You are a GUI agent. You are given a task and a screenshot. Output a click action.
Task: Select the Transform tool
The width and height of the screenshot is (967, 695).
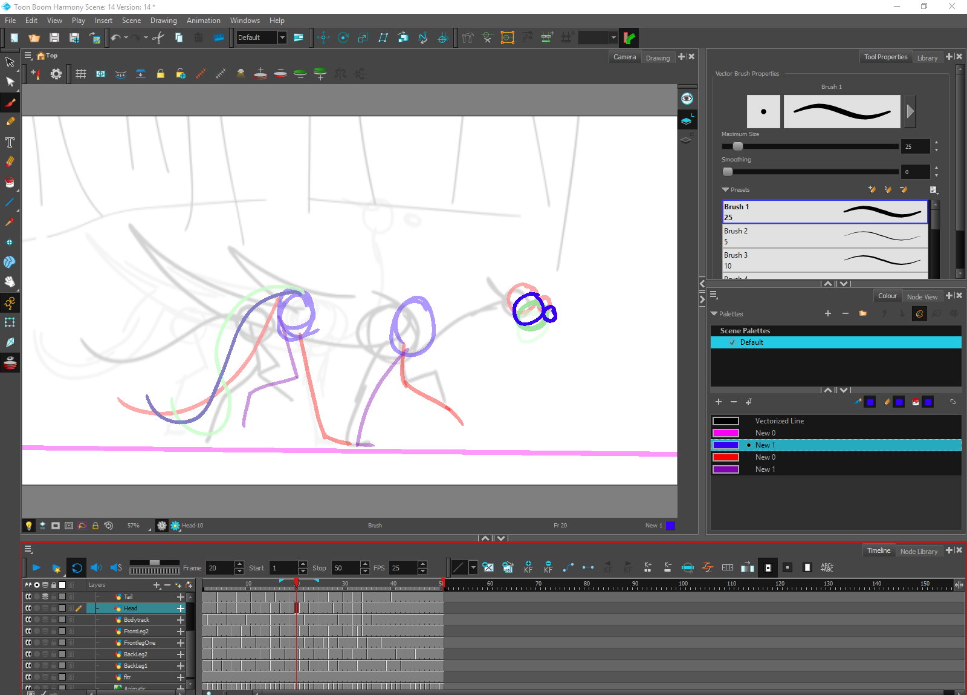pyautogui.click(x=10, y=322)
